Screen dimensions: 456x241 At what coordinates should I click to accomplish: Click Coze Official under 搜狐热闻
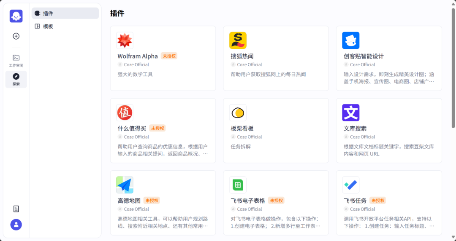tap(250, 64)
